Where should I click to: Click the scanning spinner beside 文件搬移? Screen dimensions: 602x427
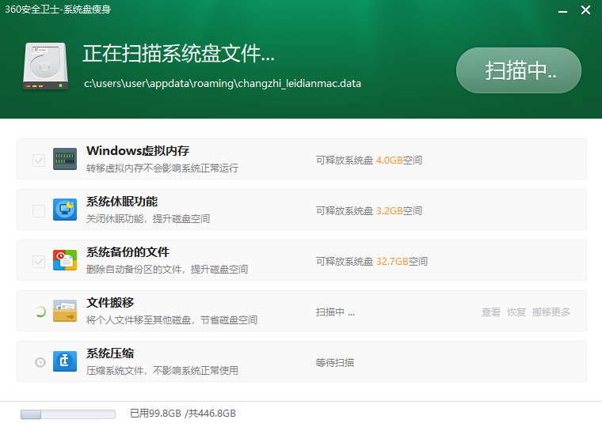coord(39,312)
